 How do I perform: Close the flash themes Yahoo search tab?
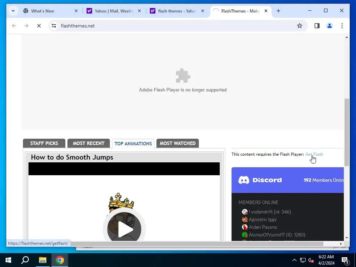pyautogui.click(x=203, y=11)
